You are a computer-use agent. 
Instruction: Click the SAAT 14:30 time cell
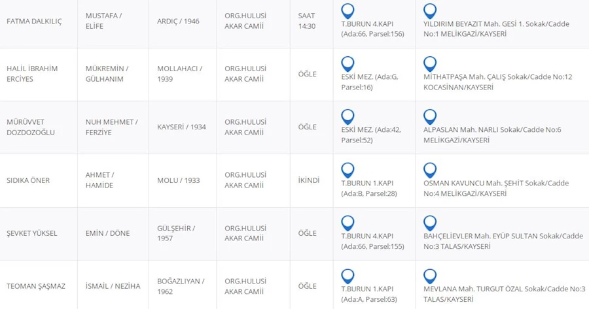point(307,22)
